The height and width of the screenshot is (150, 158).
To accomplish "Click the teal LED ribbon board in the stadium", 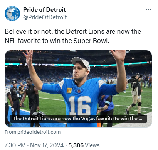I will [x=78, y=64].
